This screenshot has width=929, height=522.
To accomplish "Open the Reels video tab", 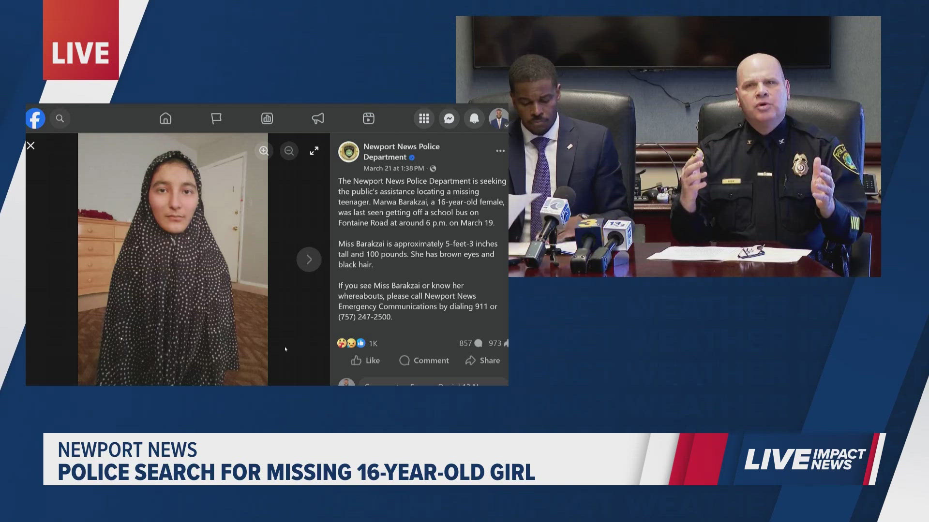I will [x=369, y=118].
